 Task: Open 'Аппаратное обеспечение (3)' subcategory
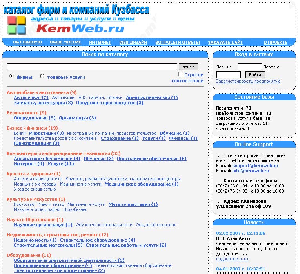pos(47,159)
